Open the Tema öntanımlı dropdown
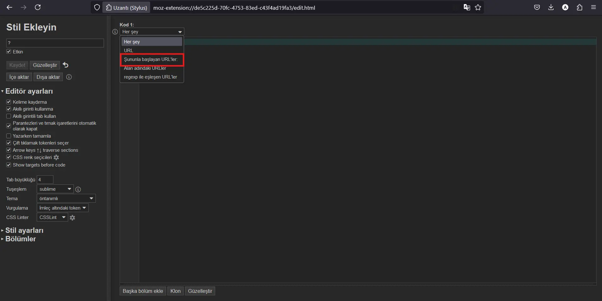The width and height of the screenshot is (602, 301). tap(66, 199)
